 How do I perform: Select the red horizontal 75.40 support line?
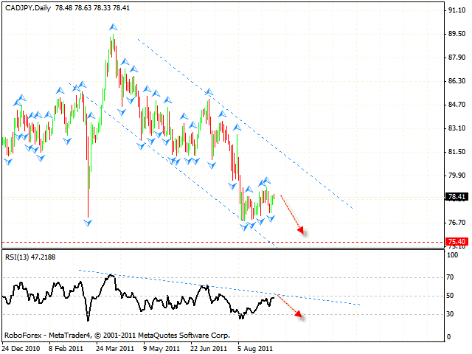pyautogui.click(x=223, y=242)
